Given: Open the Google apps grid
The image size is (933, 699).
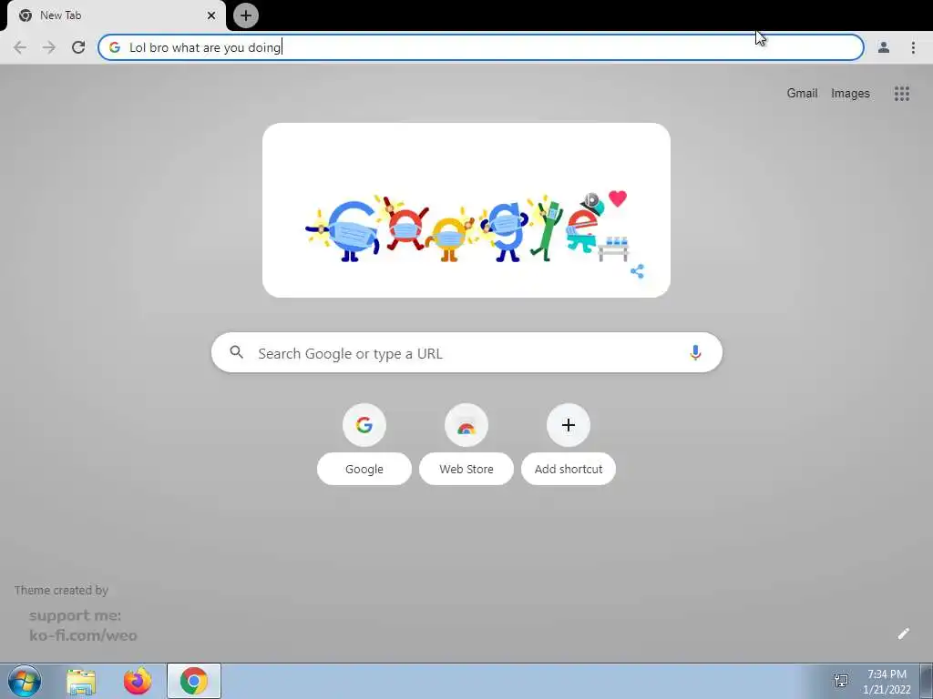Looking at the screenshot, I should point(901,94).
